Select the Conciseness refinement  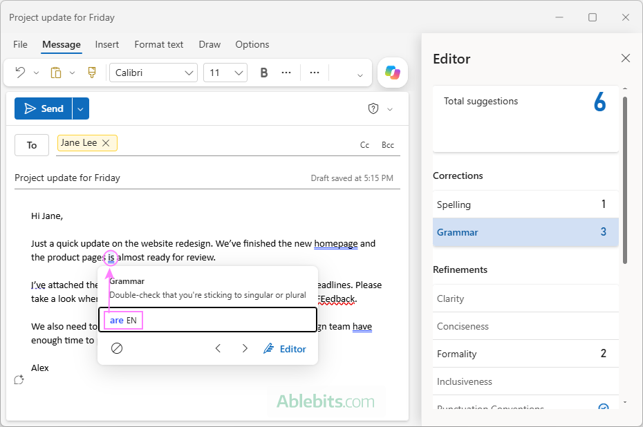pos(525,326)
